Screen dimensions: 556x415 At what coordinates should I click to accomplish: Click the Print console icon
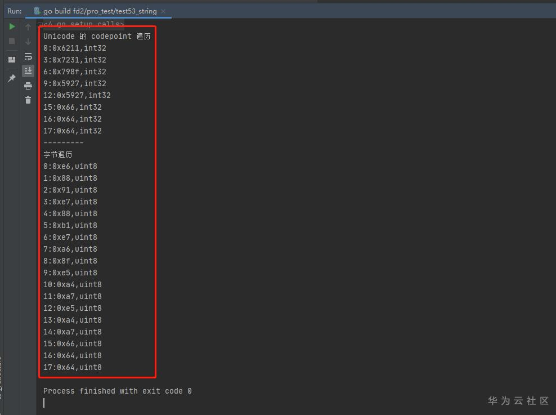28,86
